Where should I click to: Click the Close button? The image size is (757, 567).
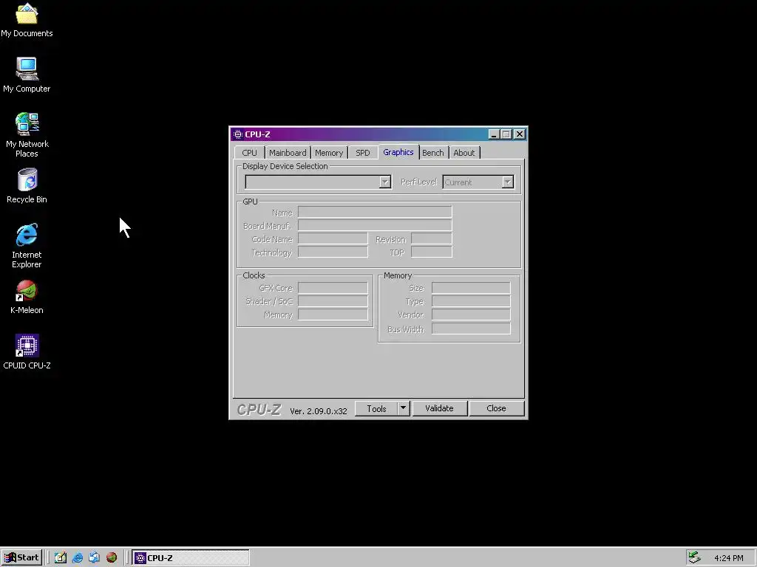pyautogui.click(x=496, y=408)
